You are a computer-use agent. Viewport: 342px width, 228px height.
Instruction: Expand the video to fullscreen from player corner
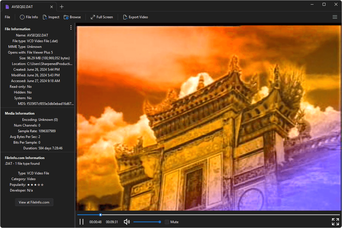coord(335,221)
